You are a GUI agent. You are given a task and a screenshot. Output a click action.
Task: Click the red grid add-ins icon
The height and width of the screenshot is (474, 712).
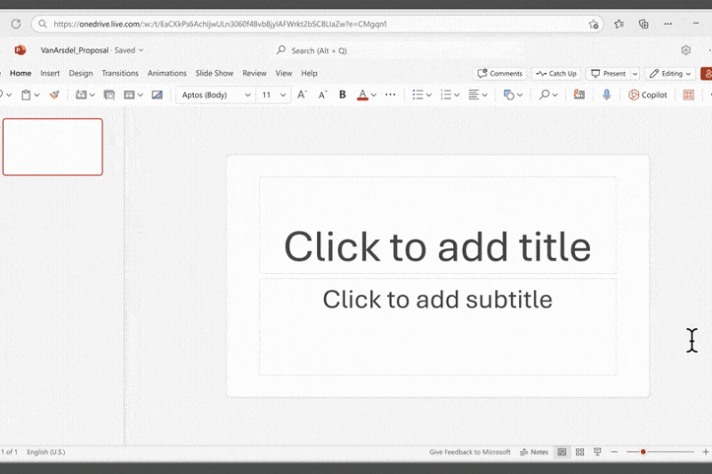(689, 95)
